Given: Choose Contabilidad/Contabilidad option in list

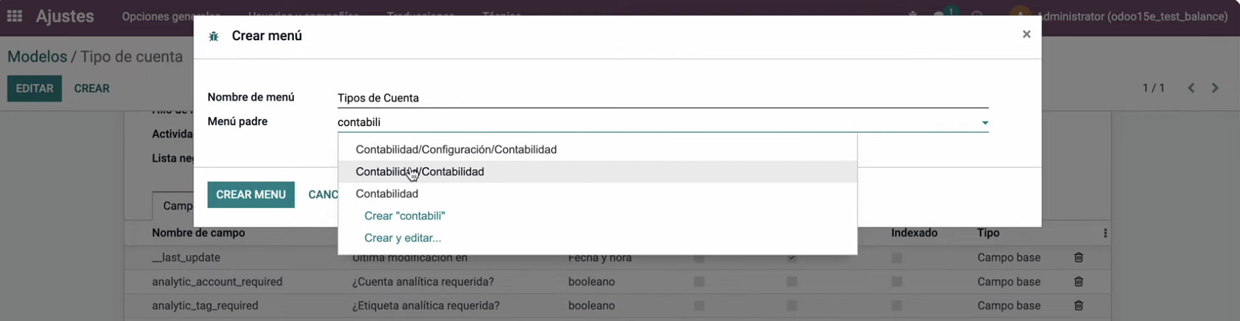Looking at the screenshot, I should 420,172.
